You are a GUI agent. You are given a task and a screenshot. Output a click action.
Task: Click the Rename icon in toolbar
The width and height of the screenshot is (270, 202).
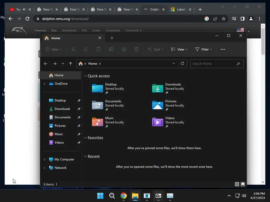(x=111, y=49)
